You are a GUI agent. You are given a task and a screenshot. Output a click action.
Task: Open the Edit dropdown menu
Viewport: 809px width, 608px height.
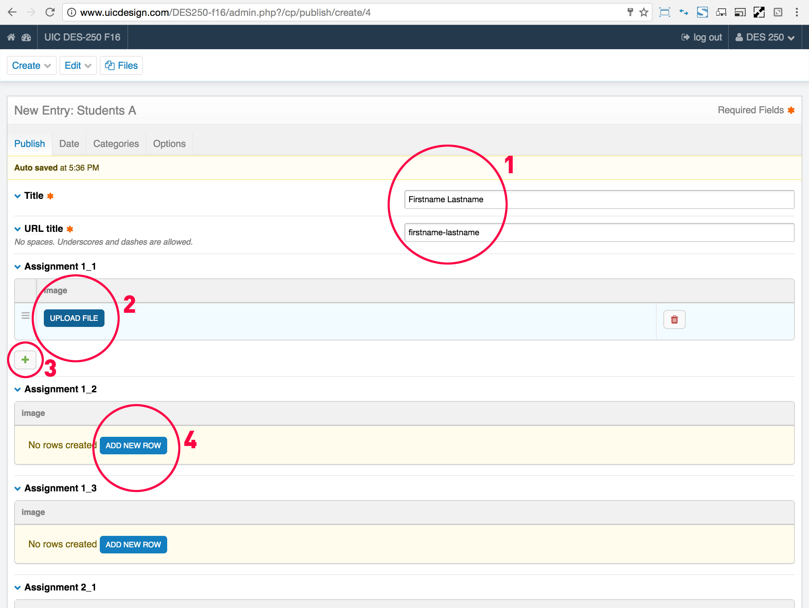click(78, 65)
